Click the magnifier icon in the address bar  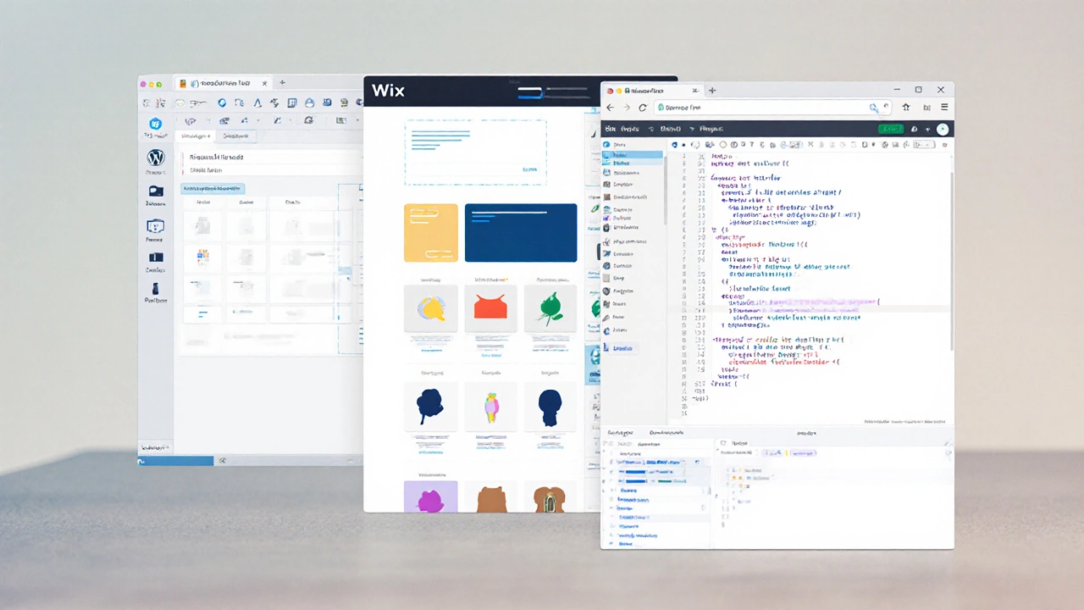click(873, 108)
